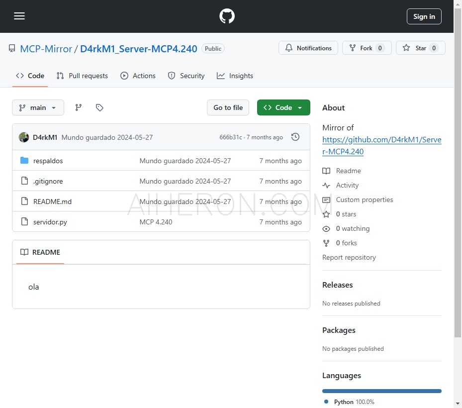The height and width of the screenshot is (408, 462).
Task: Click the GitHub Octocat logo
Action: click(x=227, y=16)
